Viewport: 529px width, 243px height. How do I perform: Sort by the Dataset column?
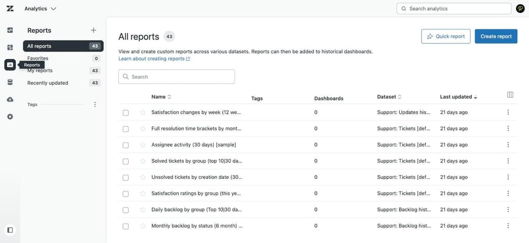(x=389, y=97)
